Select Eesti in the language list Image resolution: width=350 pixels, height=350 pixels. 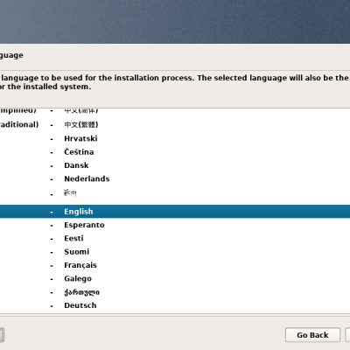click(175, 238)
